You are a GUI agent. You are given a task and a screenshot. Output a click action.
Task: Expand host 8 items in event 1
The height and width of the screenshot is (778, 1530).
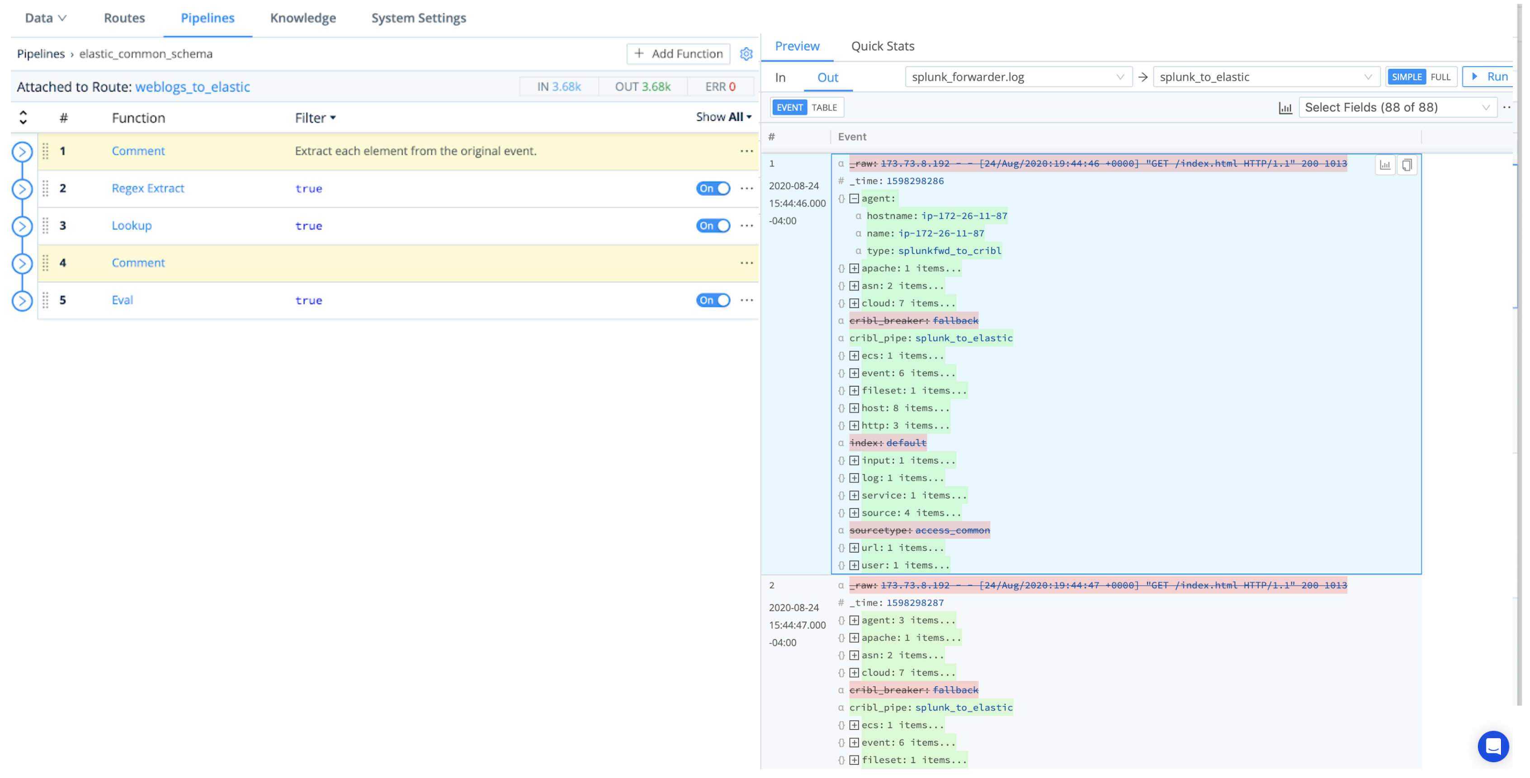[854, 408]
